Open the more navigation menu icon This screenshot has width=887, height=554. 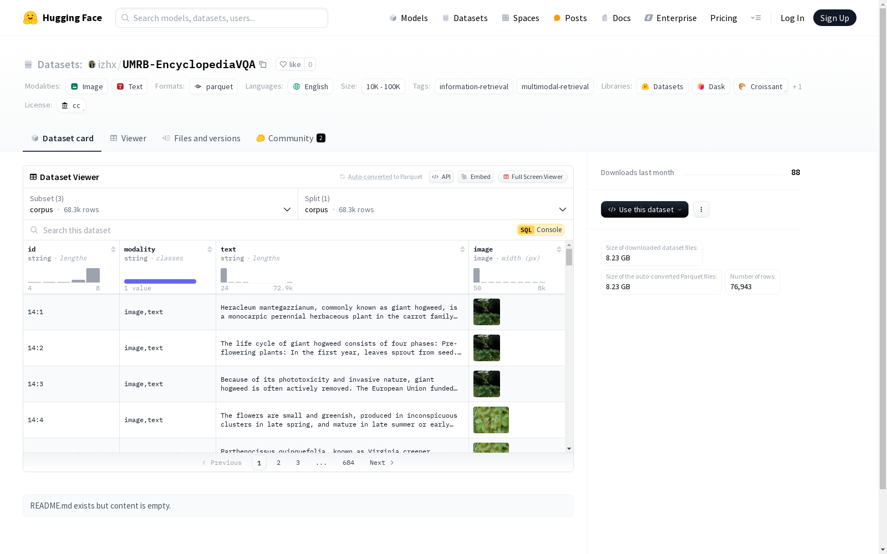tap(756, 18)
